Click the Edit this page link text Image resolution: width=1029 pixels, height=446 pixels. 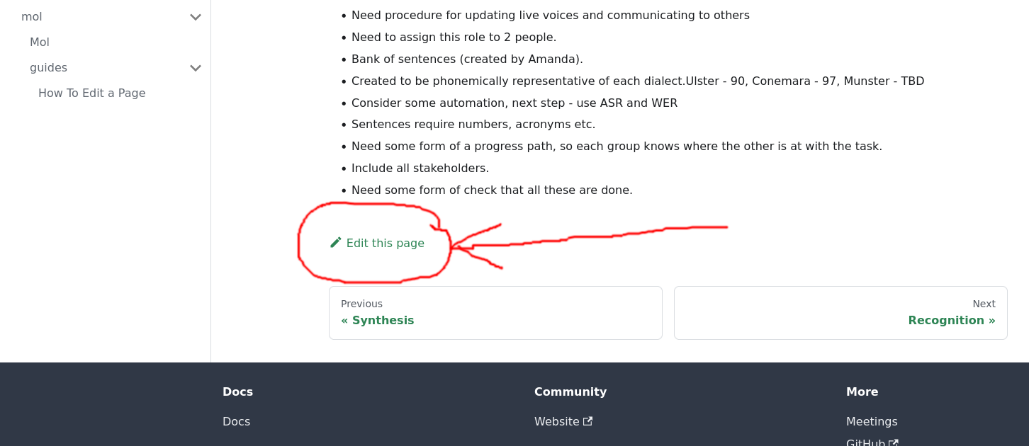point(386,243)
